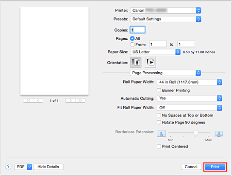Viewport: 232px width, 176px height.
Task: Check No Spaces at Top or Bottom
Action: pyautogui.click(x=159, y=115)
